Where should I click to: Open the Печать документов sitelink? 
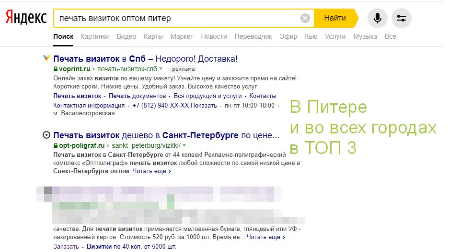pyautogui.click(x=137, y=96)
